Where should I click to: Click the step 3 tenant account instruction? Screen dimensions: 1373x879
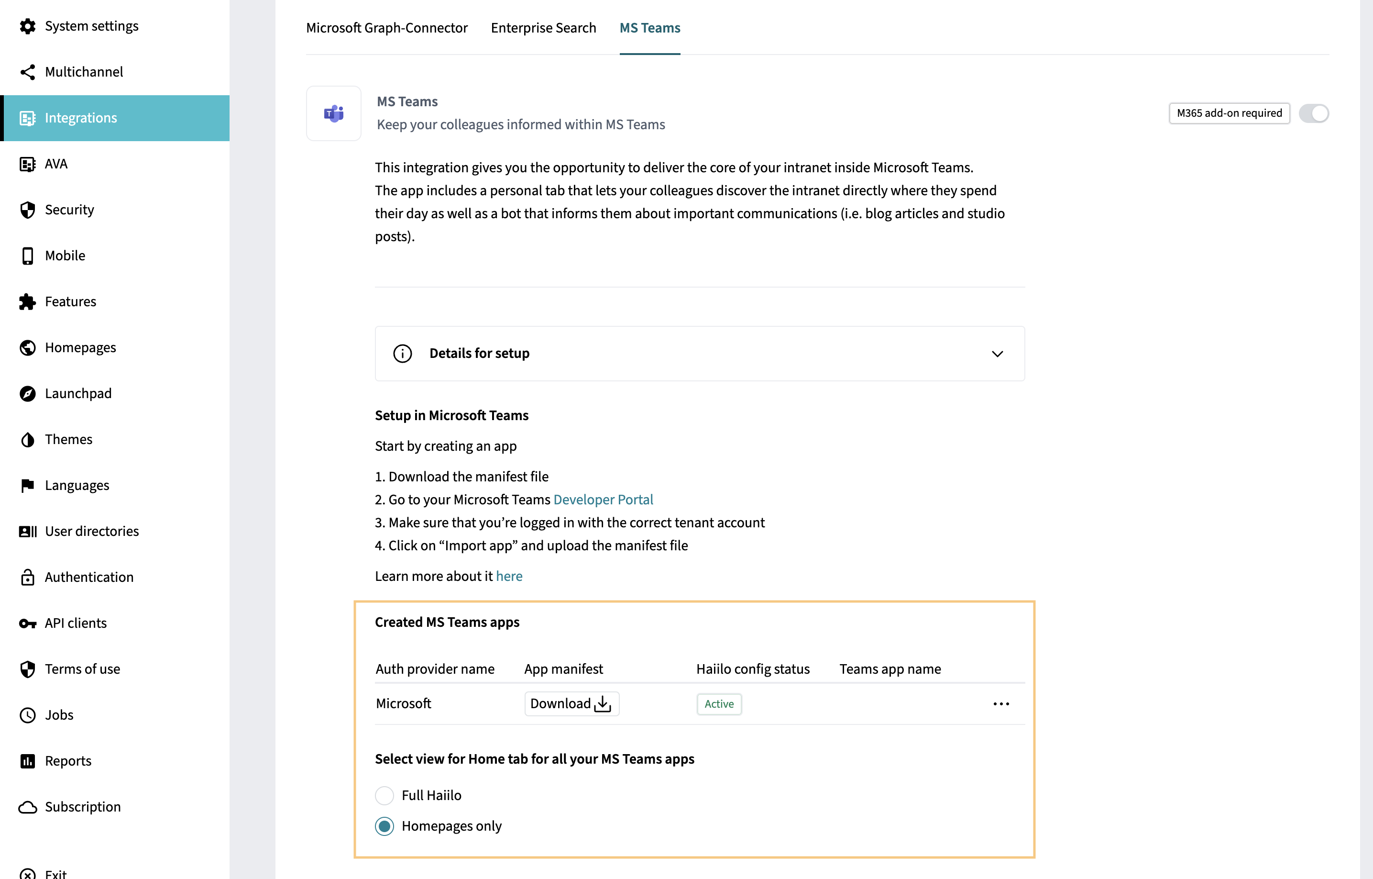(570, 523)
